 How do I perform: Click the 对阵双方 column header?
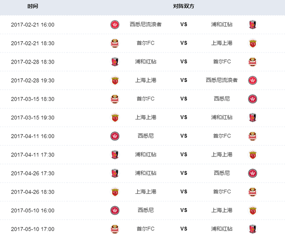tap(183, 7)
